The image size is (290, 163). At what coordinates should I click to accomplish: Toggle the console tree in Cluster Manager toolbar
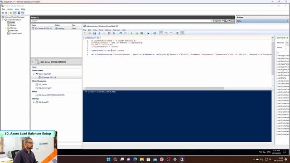(14, 13)
